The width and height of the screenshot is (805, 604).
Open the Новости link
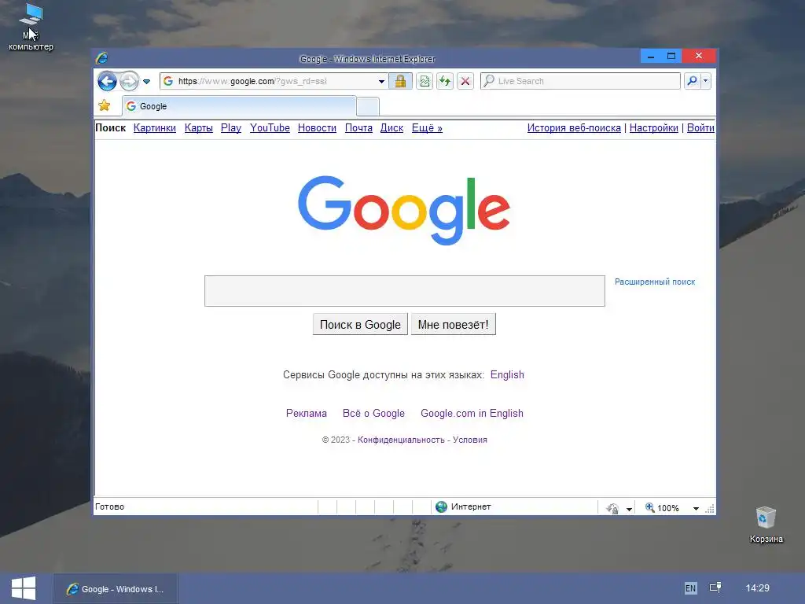(318, 128)
